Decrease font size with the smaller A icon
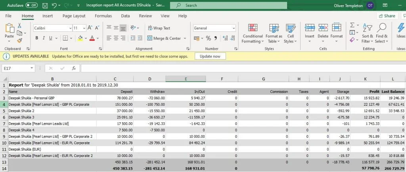 pos(97,28)
